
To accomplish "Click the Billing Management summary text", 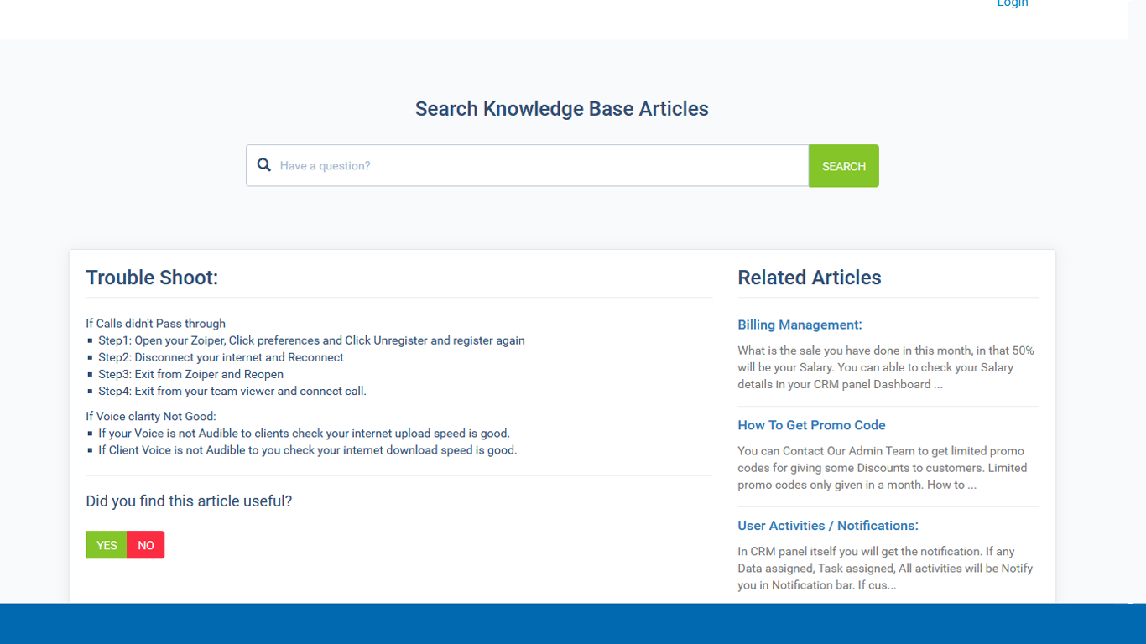I will (x=886, y=367).
